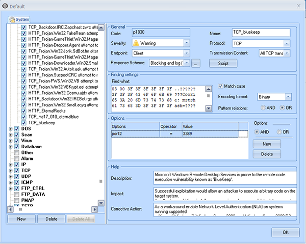Viewport: 306px width, 244px height.
Task: Click the ellipsis button next to Response Scheme
Action: pyautogui.click(x=196, y=63)
